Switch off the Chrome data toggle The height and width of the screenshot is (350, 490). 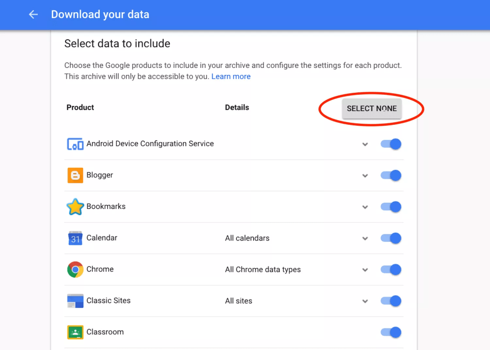(391, 270)
